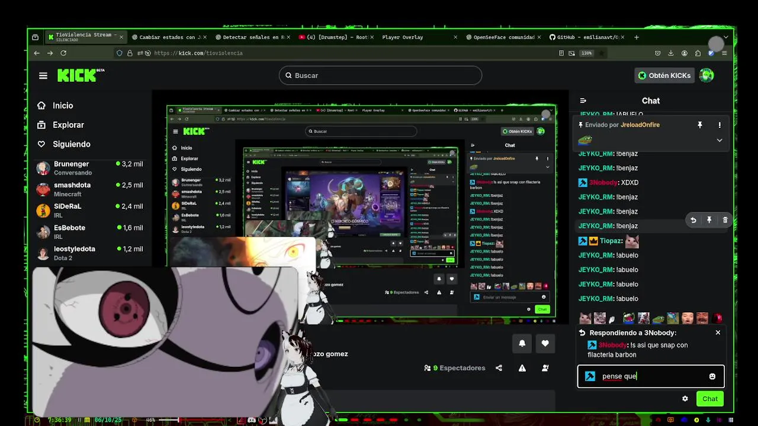Go forward in browser
Image resolution: width=758 pixels, height=426 pixels.
[x=50, y=53]
